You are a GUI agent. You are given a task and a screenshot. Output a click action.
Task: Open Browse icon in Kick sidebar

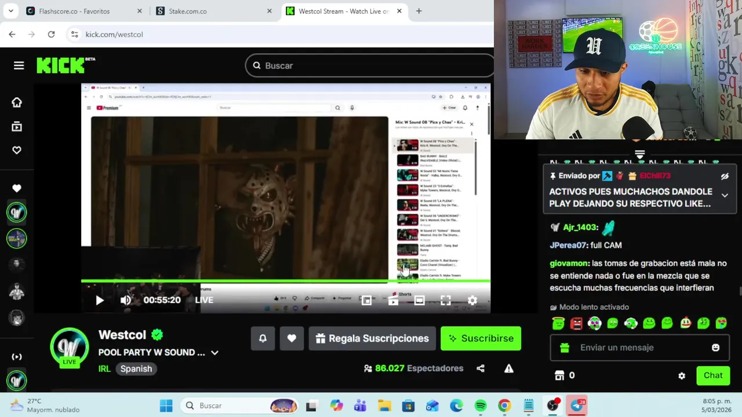tap(17, 126)
